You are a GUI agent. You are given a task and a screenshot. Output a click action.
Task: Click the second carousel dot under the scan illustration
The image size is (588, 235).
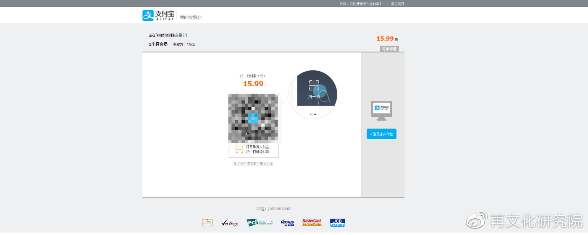pos(315,114)
